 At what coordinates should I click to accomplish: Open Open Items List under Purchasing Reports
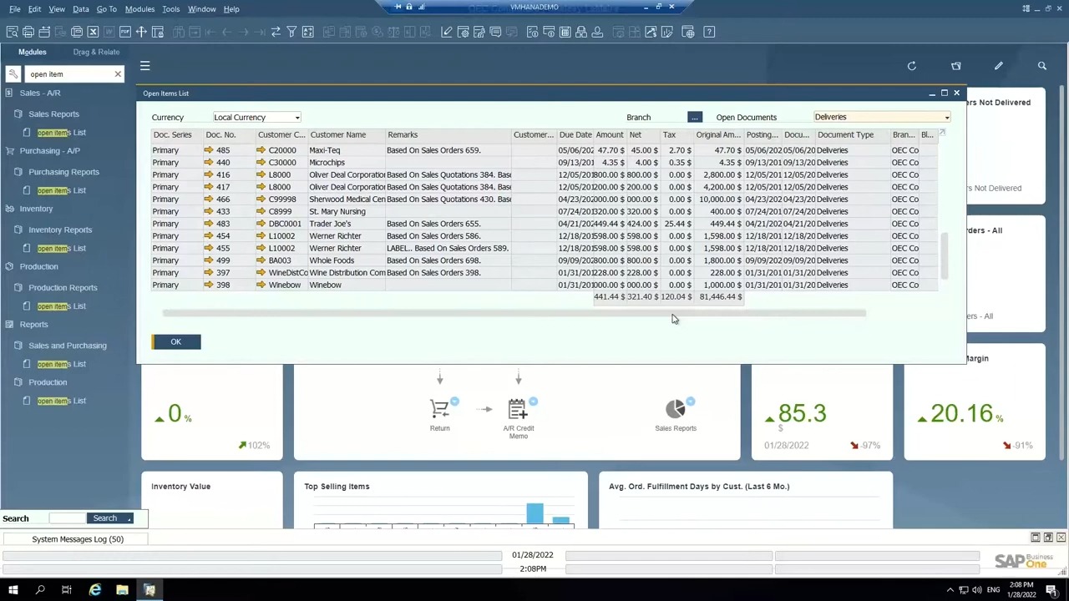point(61,190)
